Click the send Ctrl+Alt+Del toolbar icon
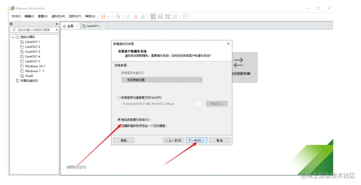 (x=118, y=17)
